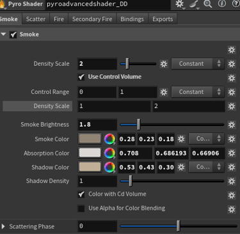Switch to the Scatter tab

tap(36, 19)
